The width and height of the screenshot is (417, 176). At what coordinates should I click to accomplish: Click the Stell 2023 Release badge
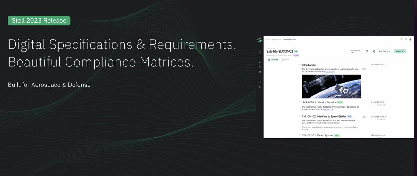39,20
